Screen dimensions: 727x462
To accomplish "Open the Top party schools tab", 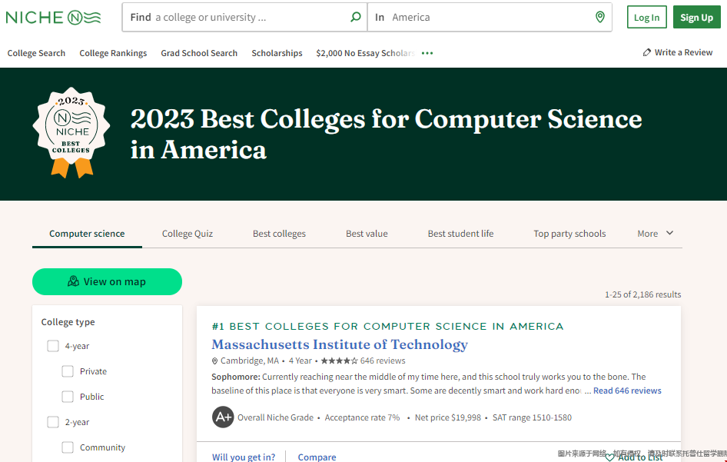I will (569, 234).
